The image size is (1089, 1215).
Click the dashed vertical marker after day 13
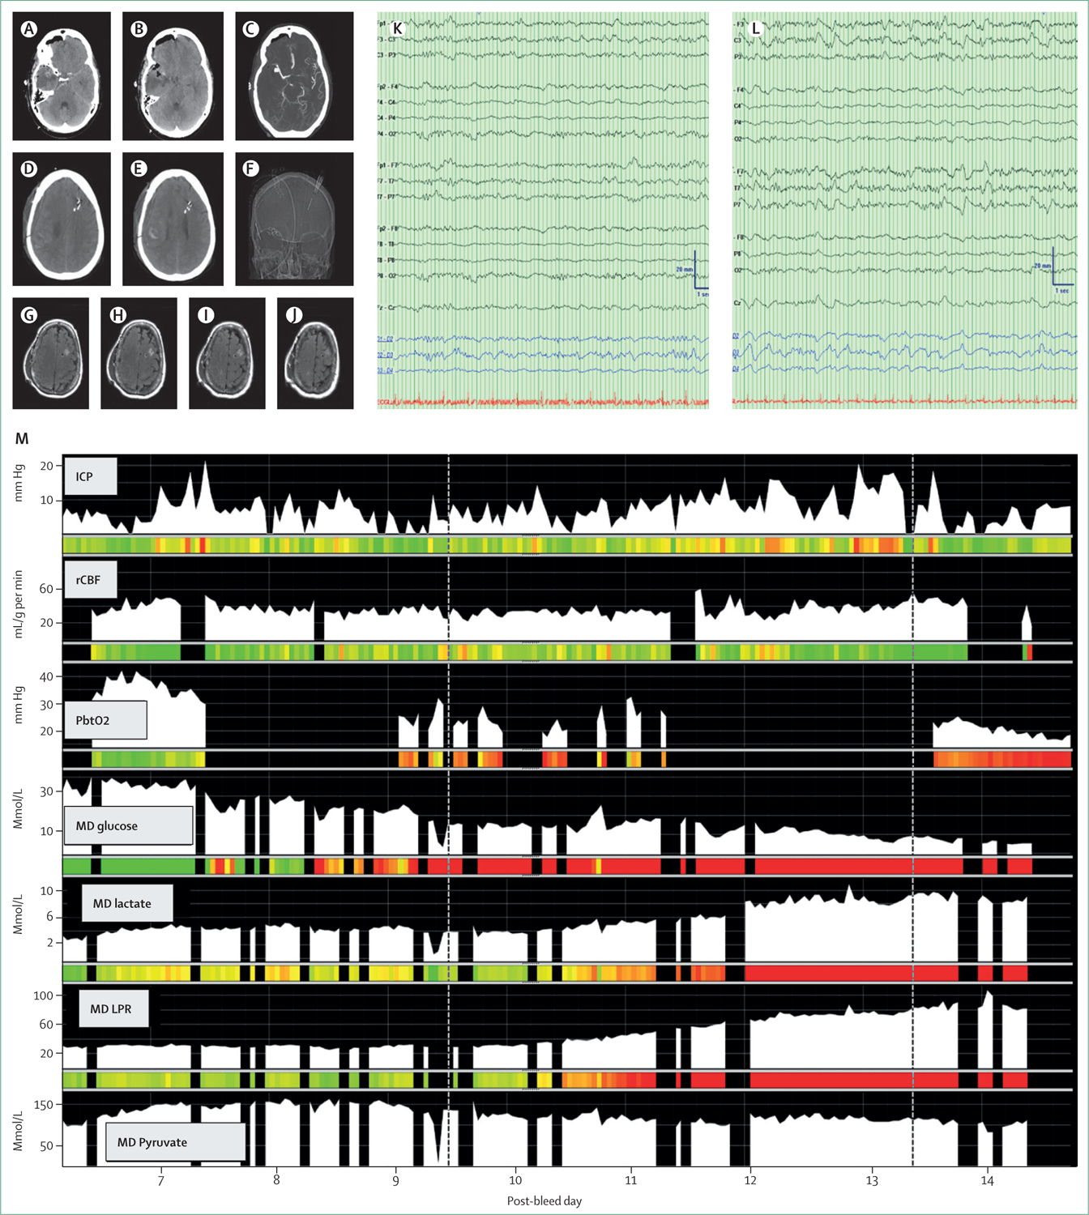coord(912,810)
